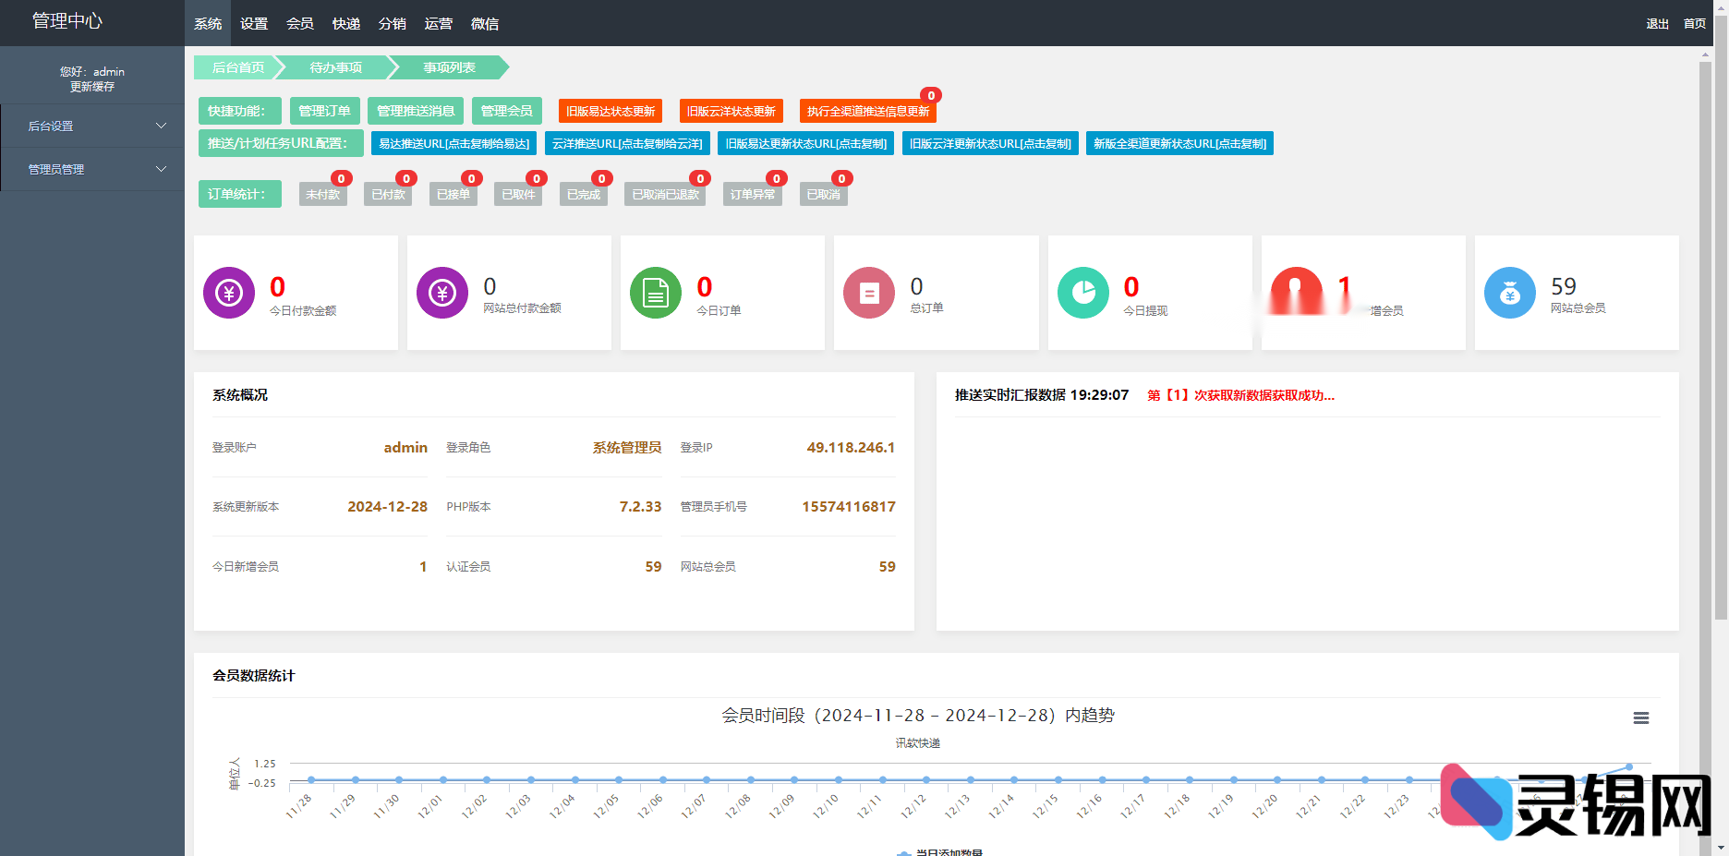Expand the 管理员管理 sidebar section
The width and height of the screenshot is (1729, 856).
tap(92, 169)
